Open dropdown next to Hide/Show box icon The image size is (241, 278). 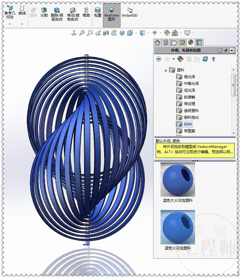tap(149, 33)
